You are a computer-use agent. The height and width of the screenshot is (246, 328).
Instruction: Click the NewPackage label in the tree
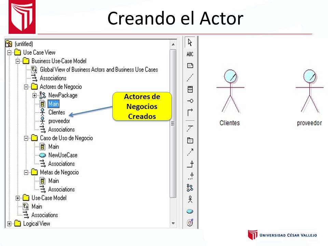[x=63, y=95]
